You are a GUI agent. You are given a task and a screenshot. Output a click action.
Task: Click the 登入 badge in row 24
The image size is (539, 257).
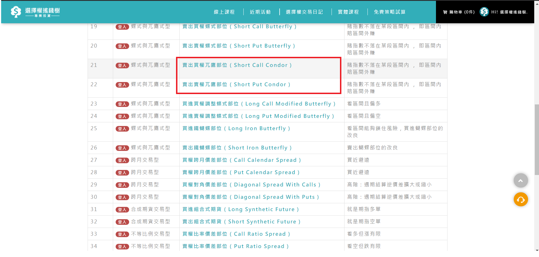pos(122,116)
